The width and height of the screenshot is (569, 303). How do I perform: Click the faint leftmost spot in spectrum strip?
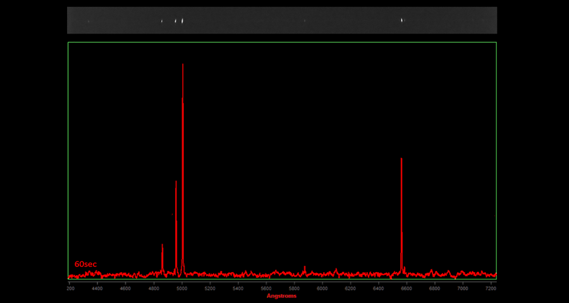tap(89, 21)
